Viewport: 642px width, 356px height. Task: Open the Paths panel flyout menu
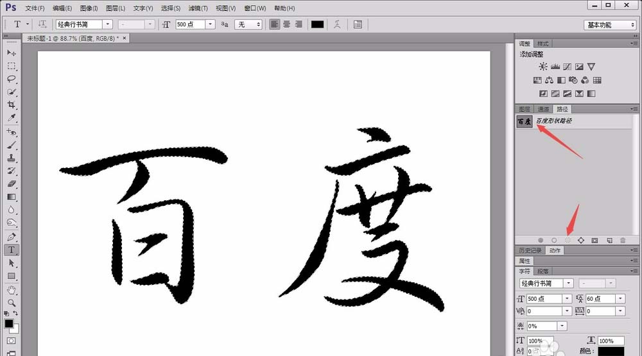tap(634, 109)
